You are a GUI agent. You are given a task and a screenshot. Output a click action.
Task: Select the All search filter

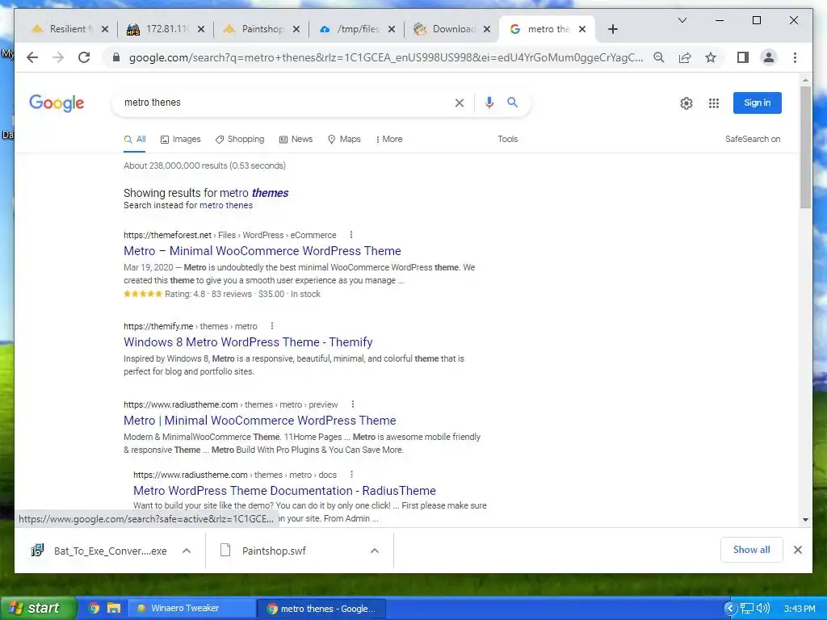[135, 139]
